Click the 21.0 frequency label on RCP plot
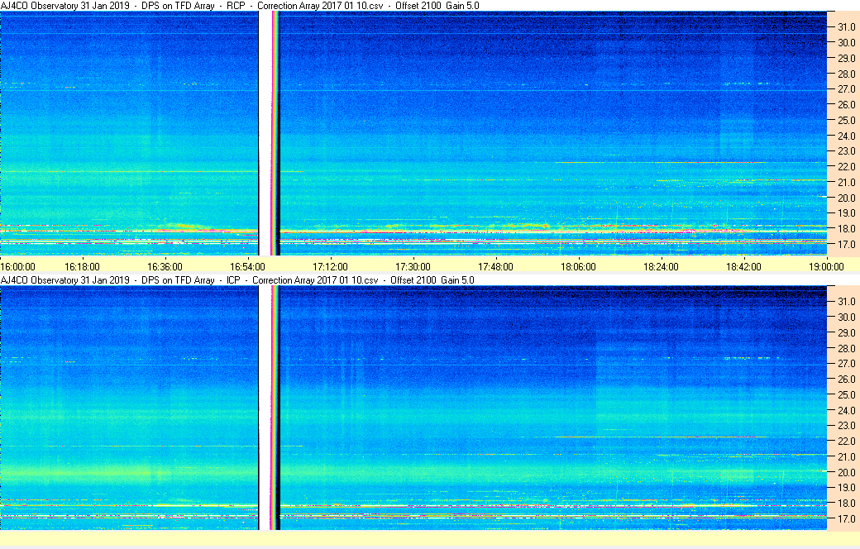The image size is (860, 549). tap(846, 182)
